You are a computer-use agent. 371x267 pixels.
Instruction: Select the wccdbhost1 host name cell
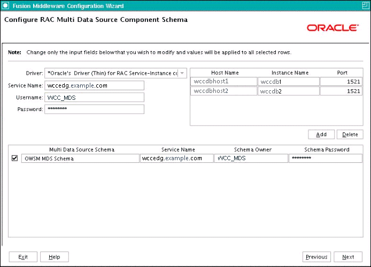pyautogui.click(x=224, y=81)
